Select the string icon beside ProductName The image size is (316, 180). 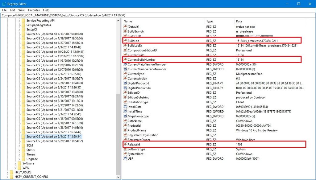(x=125, y=130)
